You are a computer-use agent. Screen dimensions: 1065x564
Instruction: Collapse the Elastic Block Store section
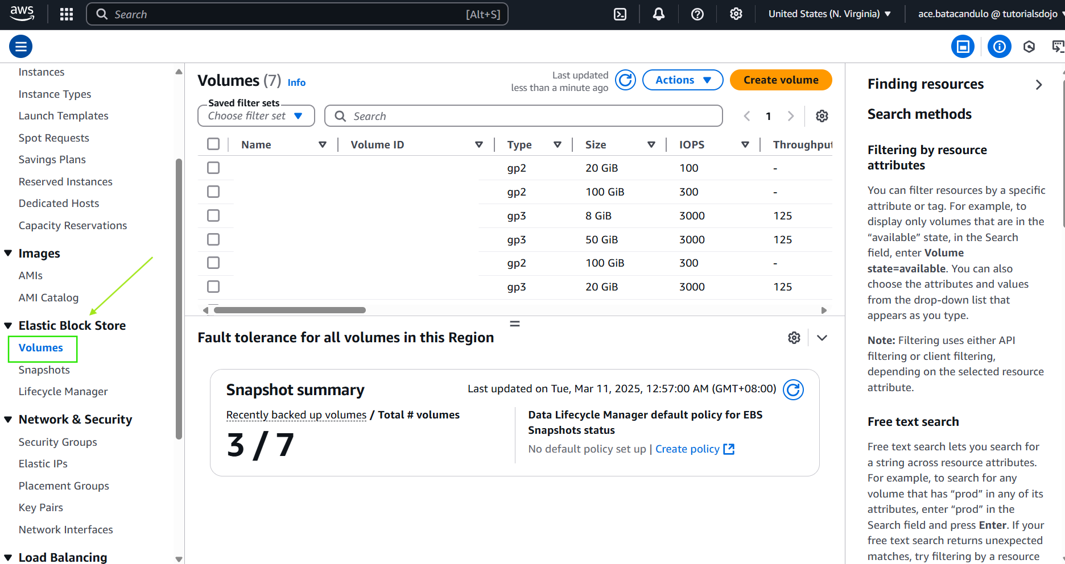[x=9, y=326]
